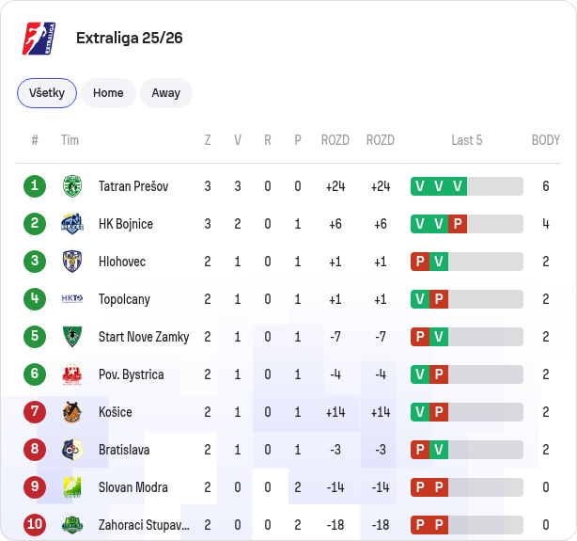The width and height of the screenshot is (577, 541).
Task: Open the Slovan Modra team link
Action: coord(133,487)
